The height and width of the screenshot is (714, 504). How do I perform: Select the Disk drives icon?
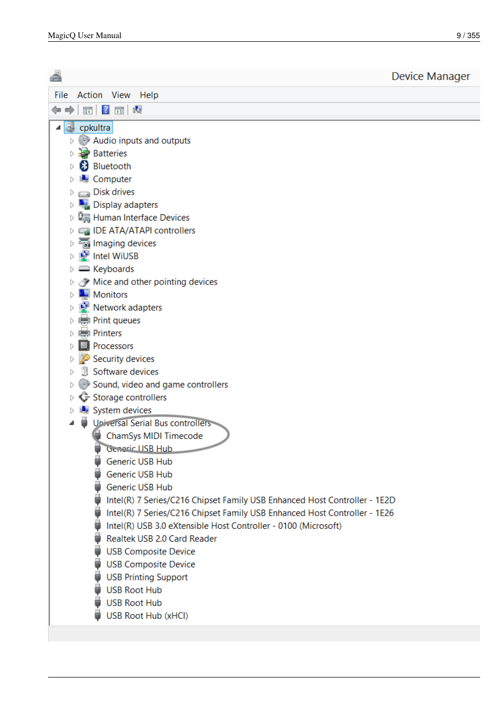(84, 193)
